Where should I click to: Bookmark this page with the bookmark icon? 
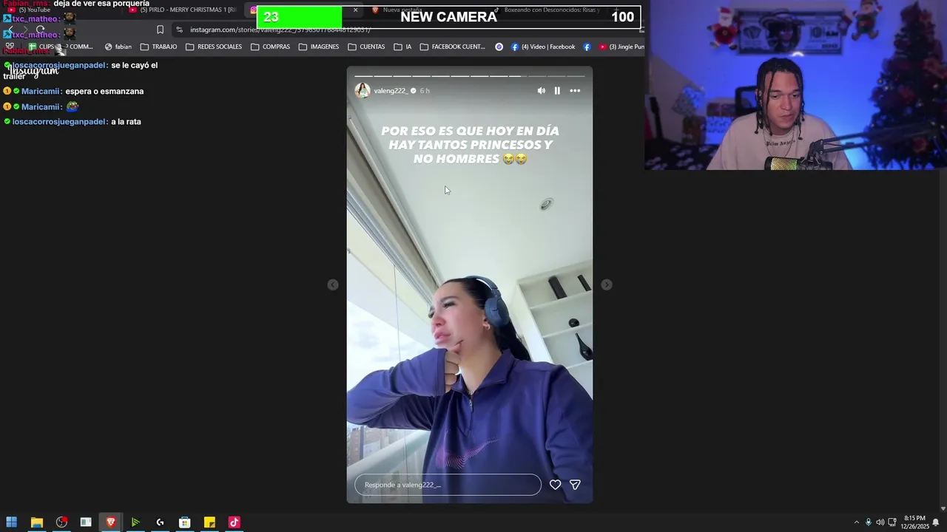click(160, 30)
